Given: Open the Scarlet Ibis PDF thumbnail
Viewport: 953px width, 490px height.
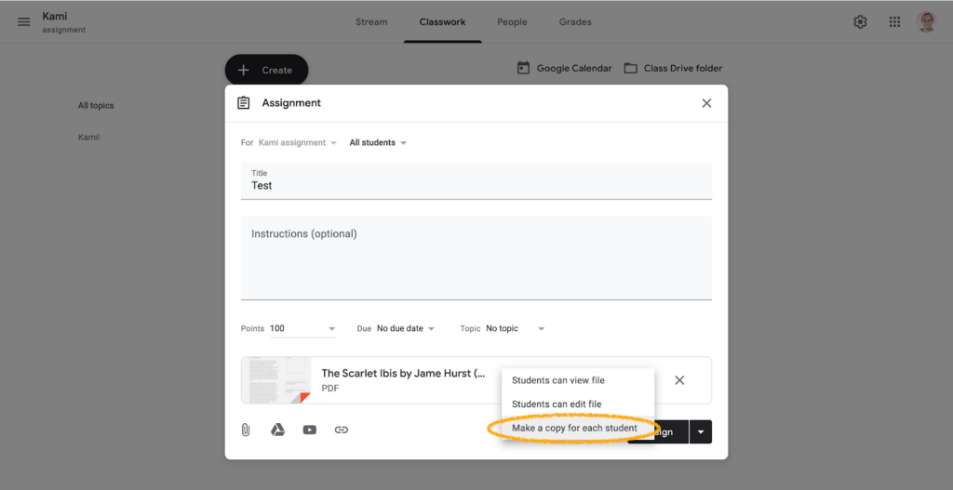Looking at the screenshot, I should 275,380.
